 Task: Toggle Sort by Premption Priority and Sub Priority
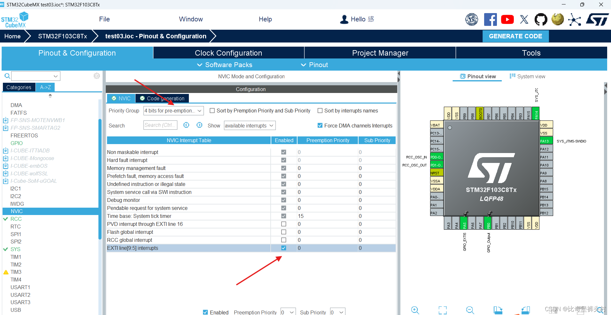212,111
